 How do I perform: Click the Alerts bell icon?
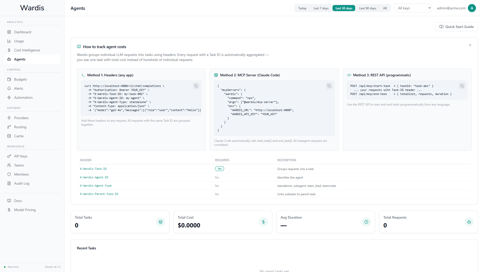(x=9, y=88)
